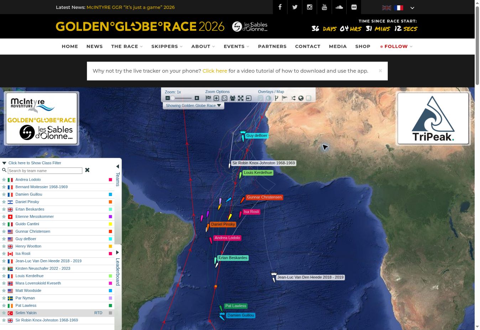Open the Twitter social link

pyautogui.click(x=295, y=7)
